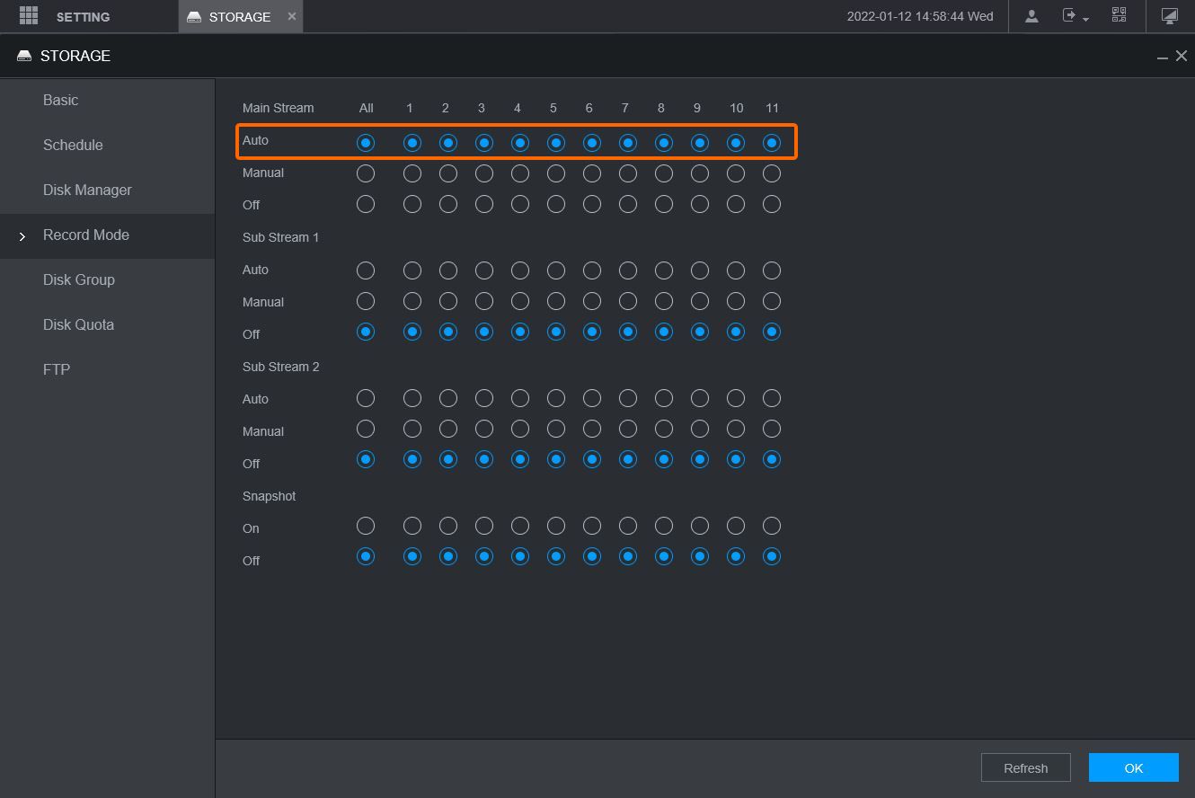Click the Record Mode chevron arrow

coord(22,236)
